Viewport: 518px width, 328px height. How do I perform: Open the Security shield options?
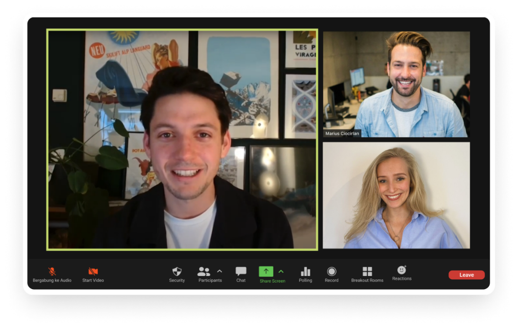[x=177, y=271]
